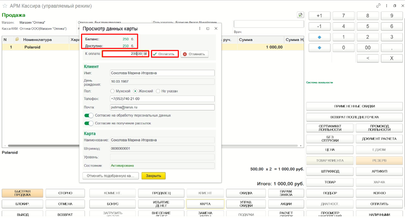Click the keypad backspace < key

(x=368, y=58)
